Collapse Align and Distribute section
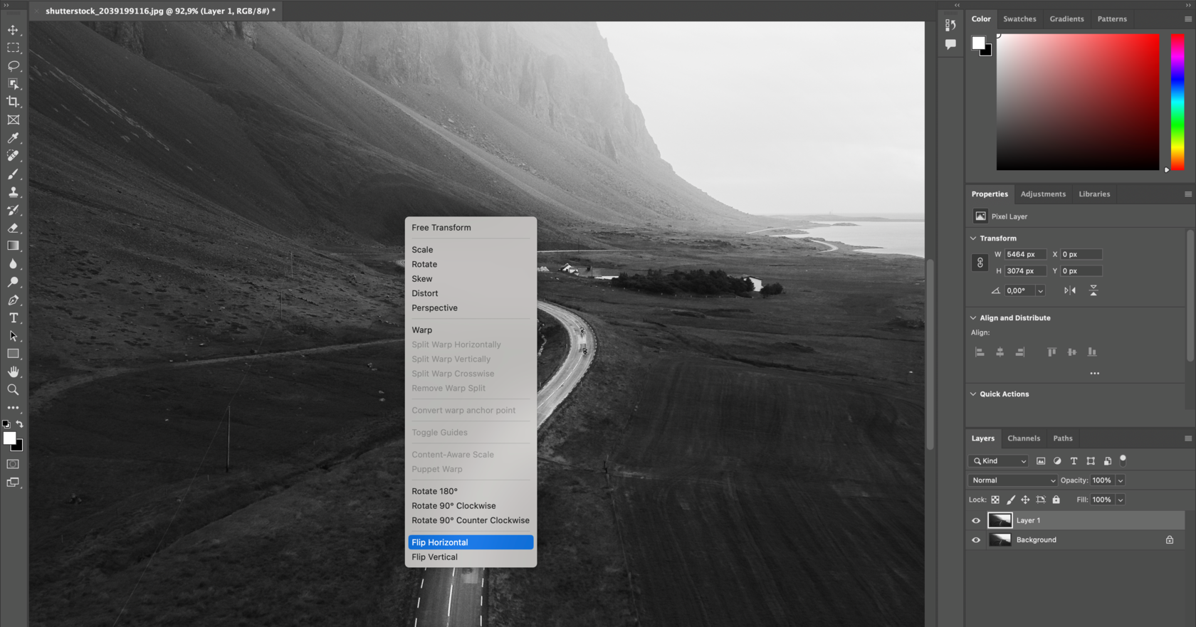 (x=973, y=318)
